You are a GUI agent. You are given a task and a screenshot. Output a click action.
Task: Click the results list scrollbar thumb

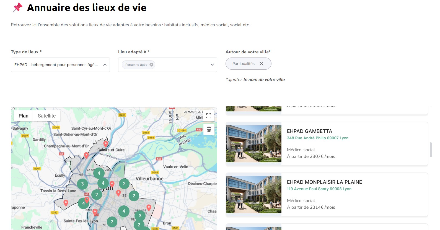click(x=431, y=150)
